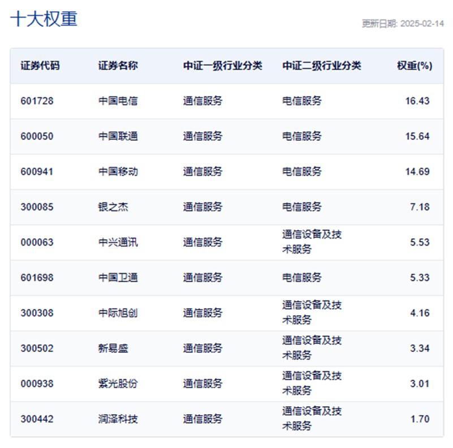
Task: Select security code 000938
Action: [37, 384]
